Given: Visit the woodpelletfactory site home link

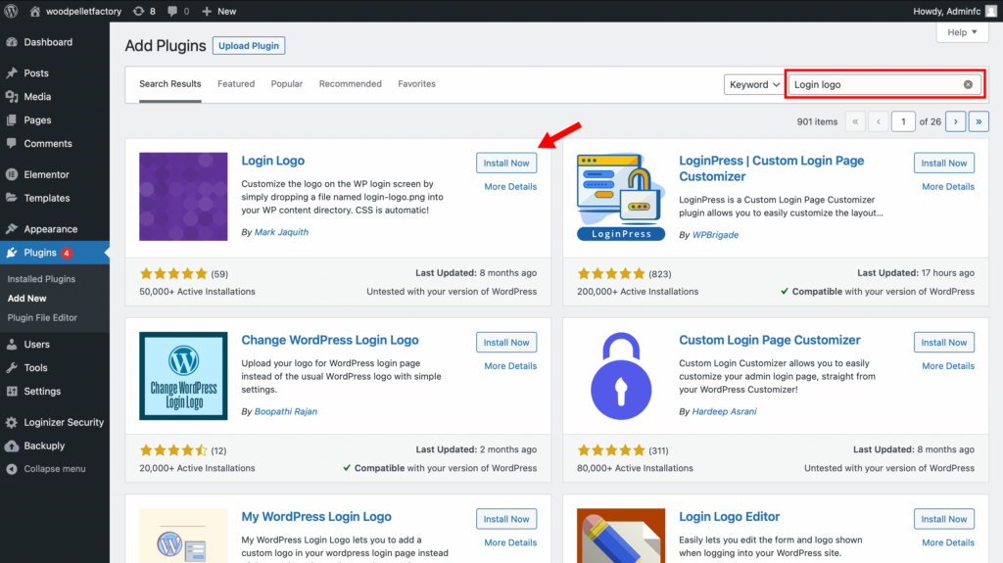Looking at the screenshot, I should click(75, 11).
